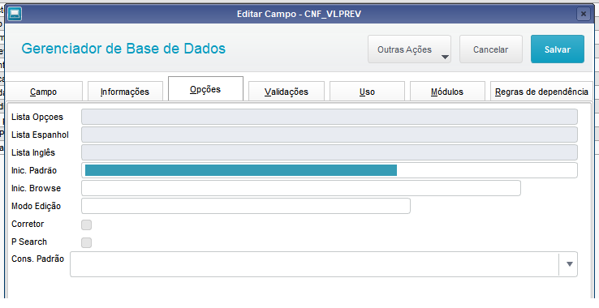Click the Modo Edição label

pos(36,207)
